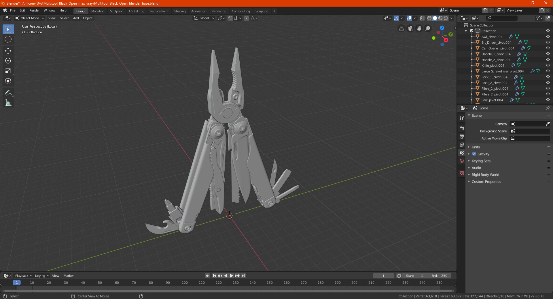Screen dimensions: 553x299
Task: Toggle visibility of Collection
Action: pyautogui.click(x=548, y=31)
